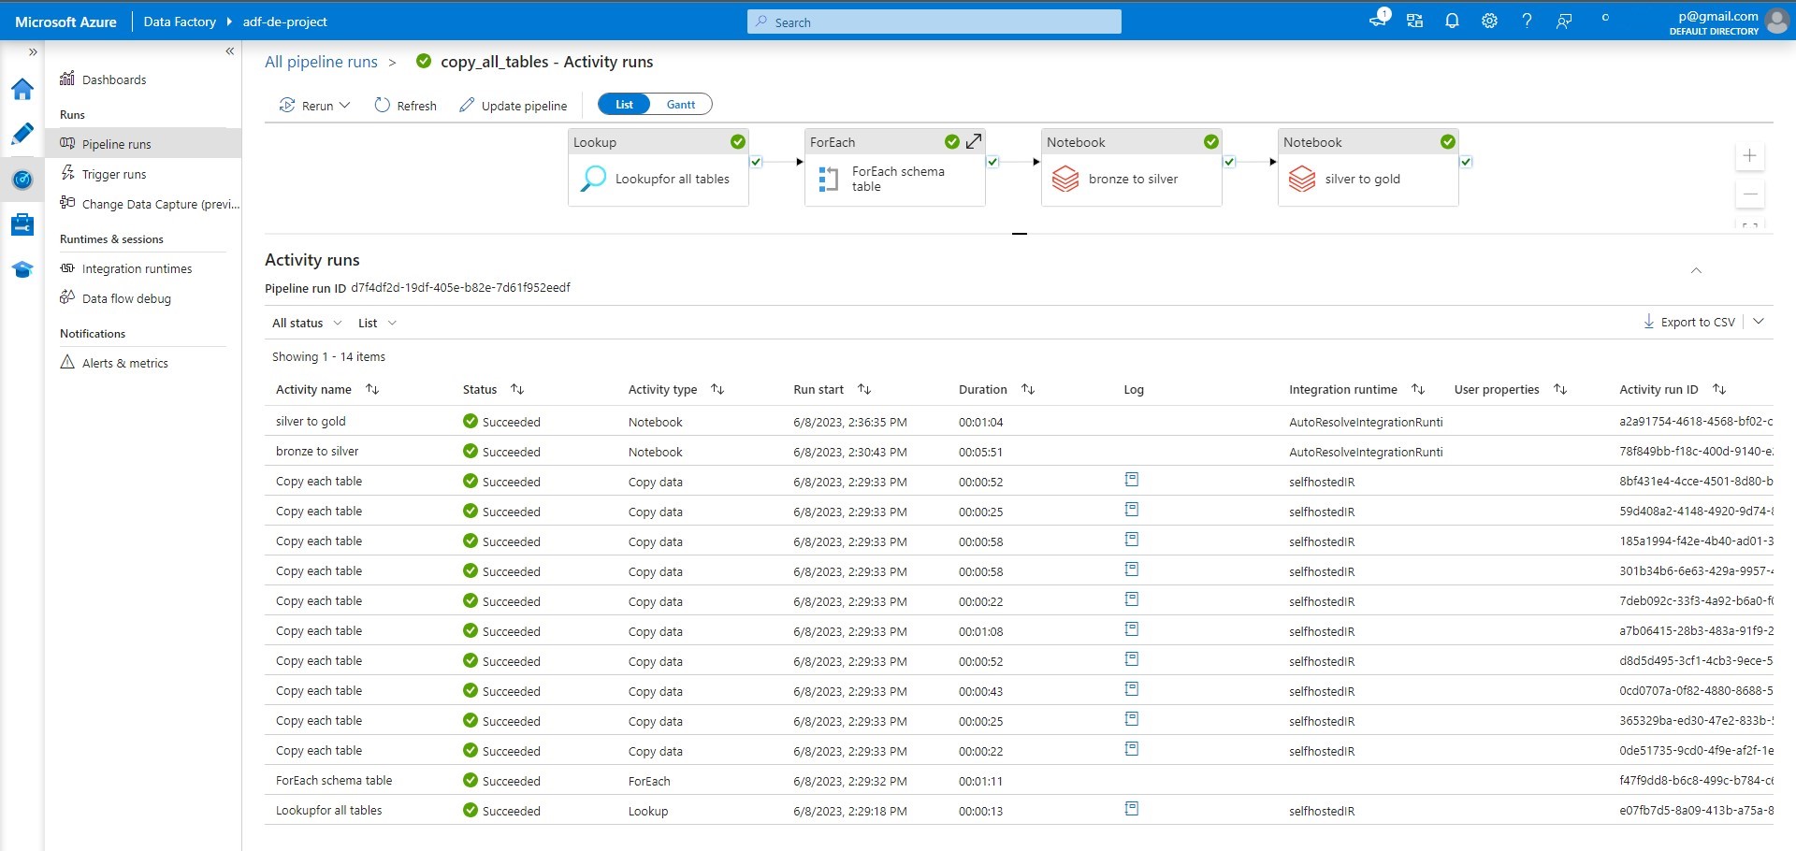Open the All status filter dropdown
This screenshot has width=1796, height=851.
click(306, 323)
